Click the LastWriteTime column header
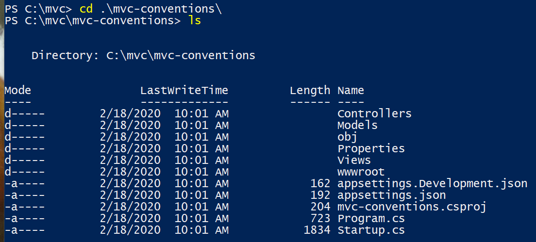 click(x=184, y=91)
